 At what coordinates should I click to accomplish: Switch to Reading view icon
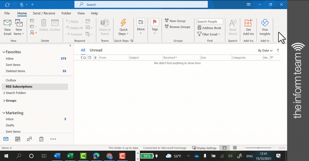pos(235,148)
